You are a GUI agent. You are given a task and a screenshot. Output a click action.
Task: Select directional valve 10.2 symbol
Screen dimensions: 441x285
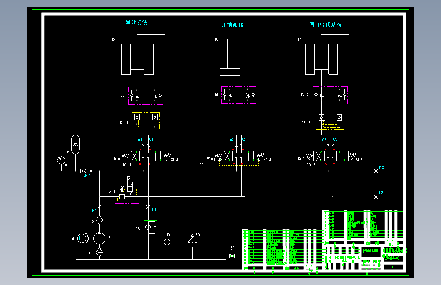pyautogui.click(x=331, y=156)
